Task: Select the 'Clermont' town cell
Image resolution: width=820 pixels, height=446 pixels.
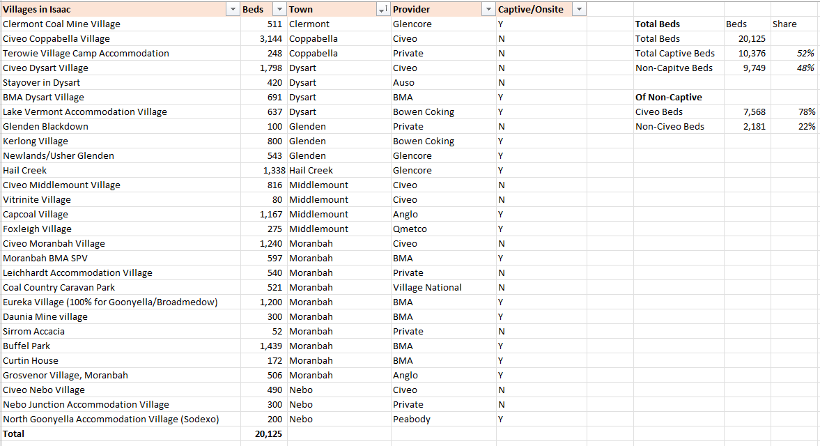Action: click(x=339, y=24)
